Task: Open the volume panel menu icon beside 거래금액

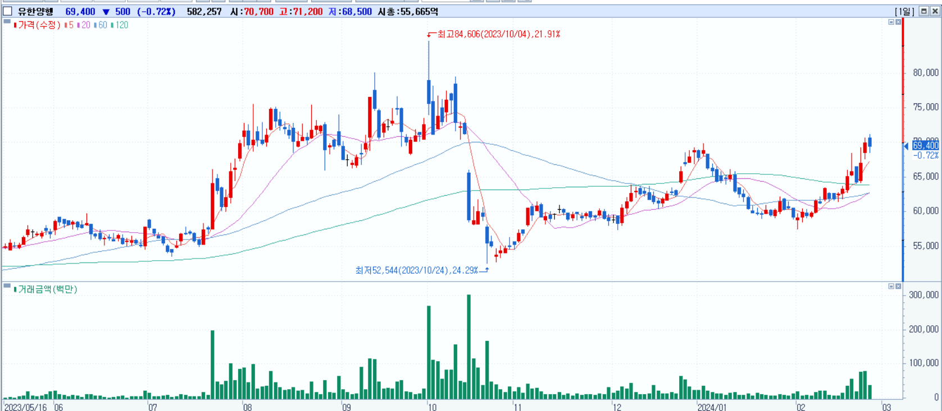Action: 7,286
